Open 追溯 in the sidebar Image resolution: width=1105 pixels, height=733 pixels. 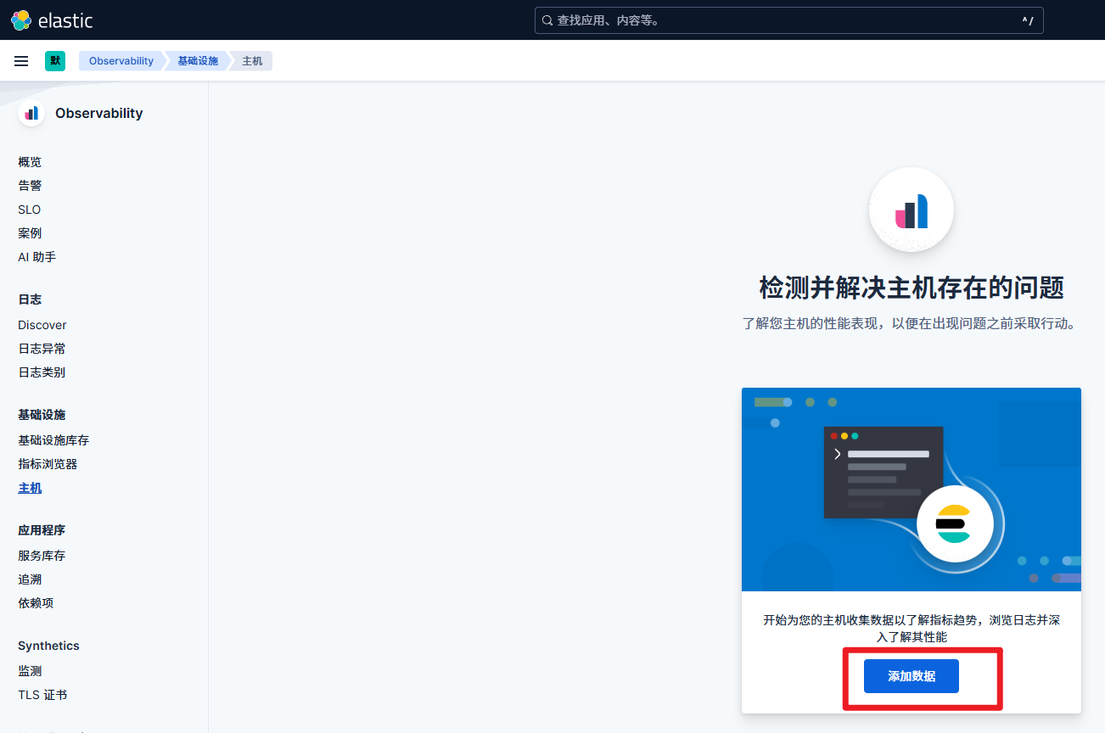[30, 579]
